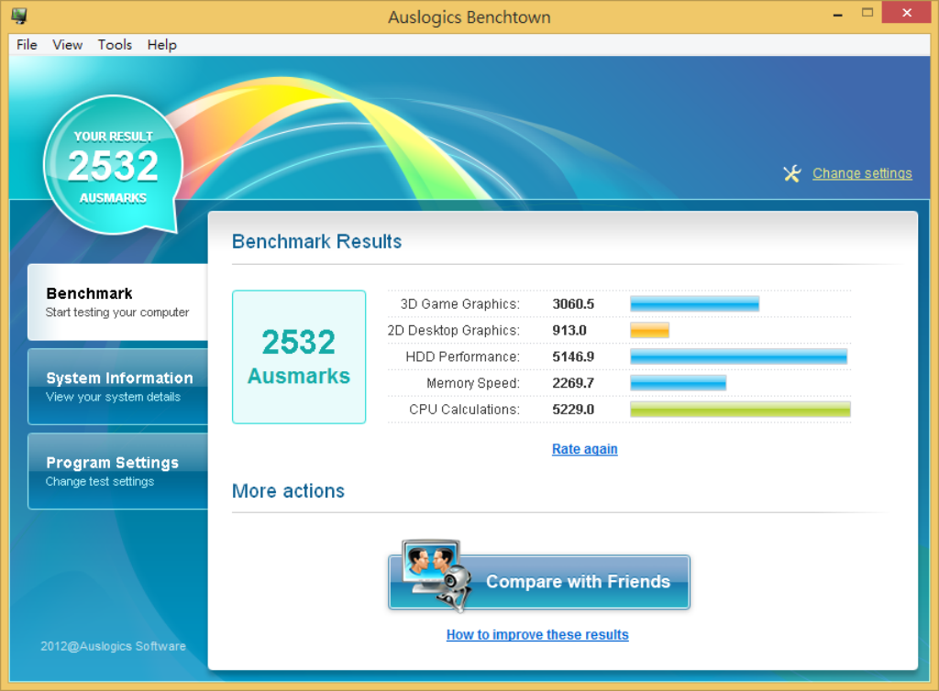939x691 pixels.
Task: Click the wrench and screwdriver settings icon
Action: tap(791, 173)
